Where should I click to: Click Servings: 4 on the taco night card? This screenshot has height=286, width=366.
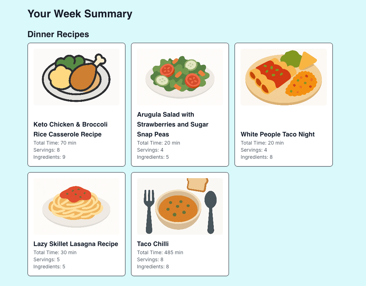click(254, 150)
